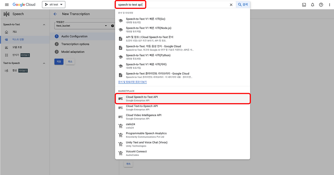Open Programmable Speech Analytics result
Viewport: 334px width, 175px height.
tap(183, 135)
